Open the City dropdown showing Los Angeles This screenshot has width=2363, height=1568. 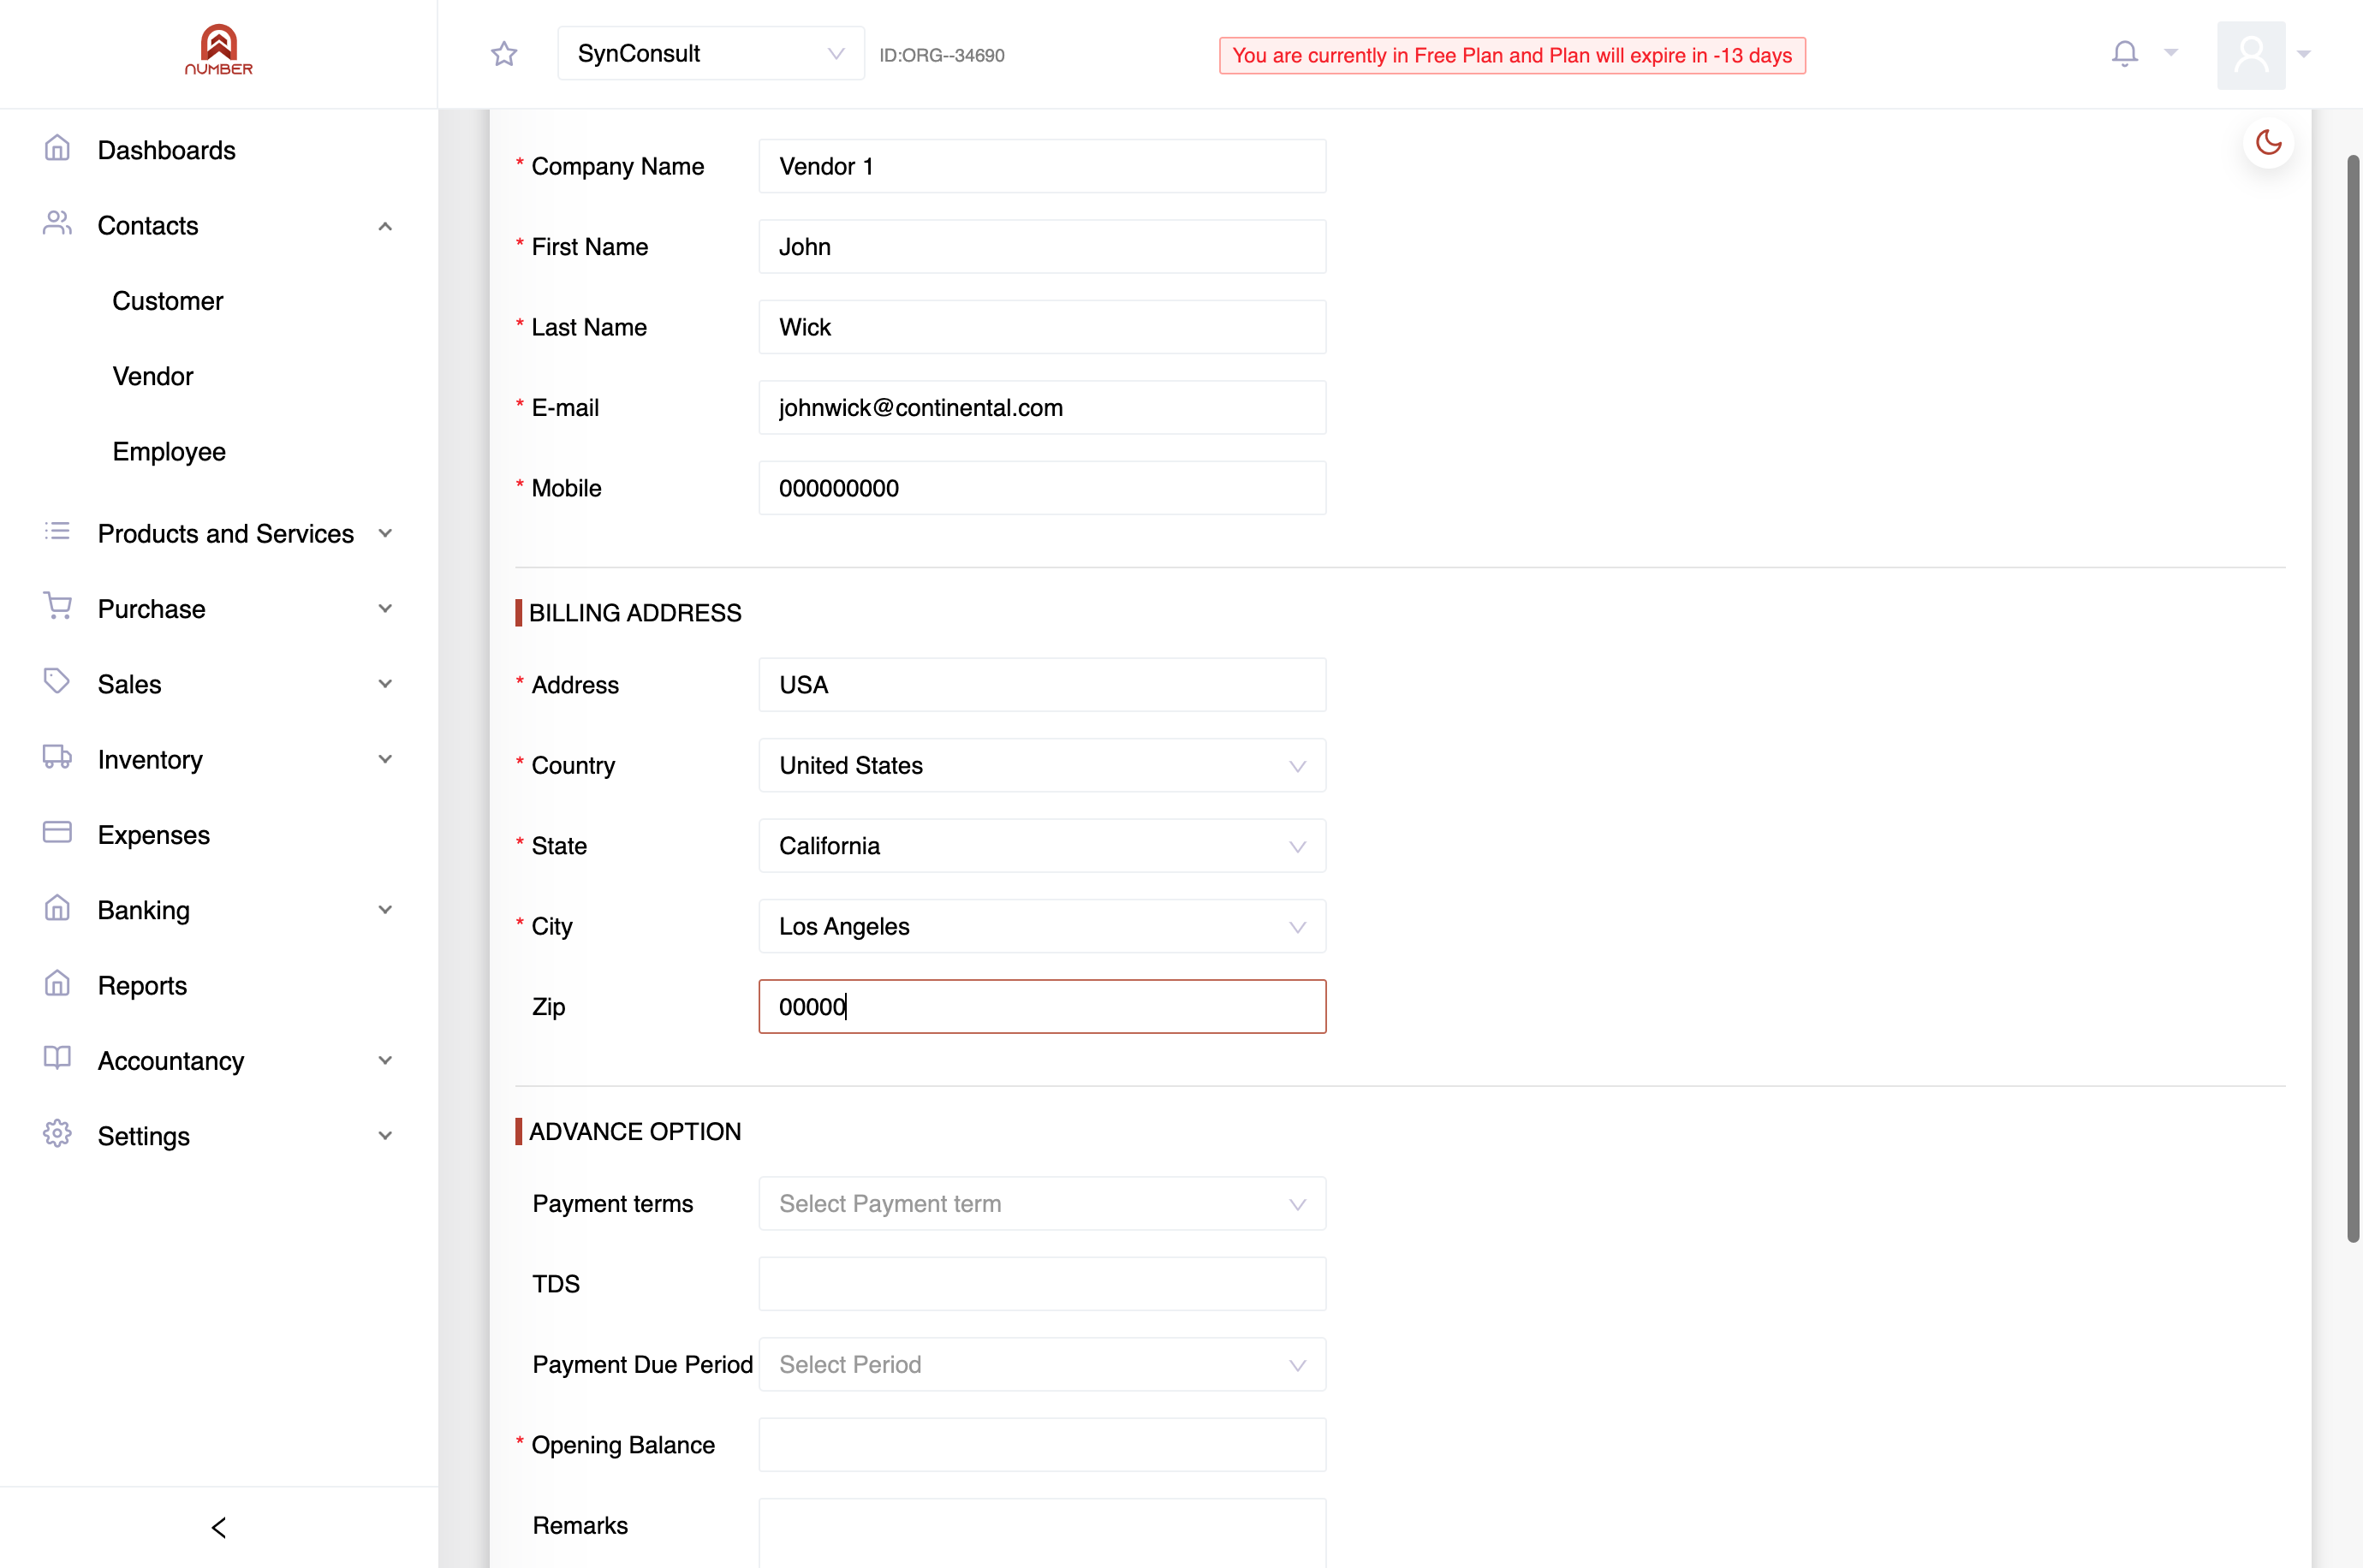point(1042,927)
